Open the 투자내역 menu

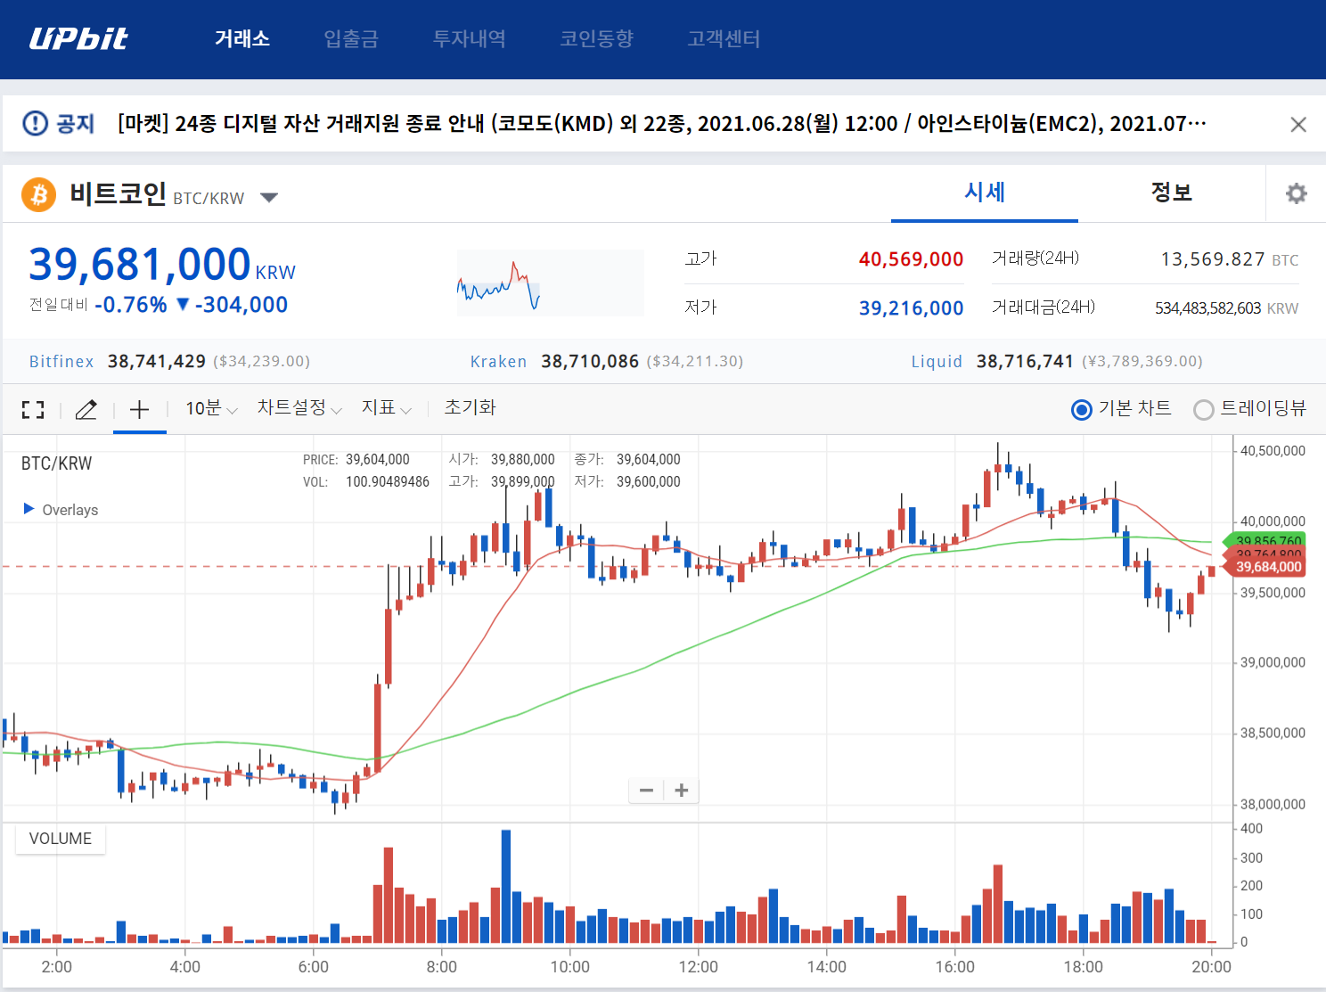pos(469,39)
